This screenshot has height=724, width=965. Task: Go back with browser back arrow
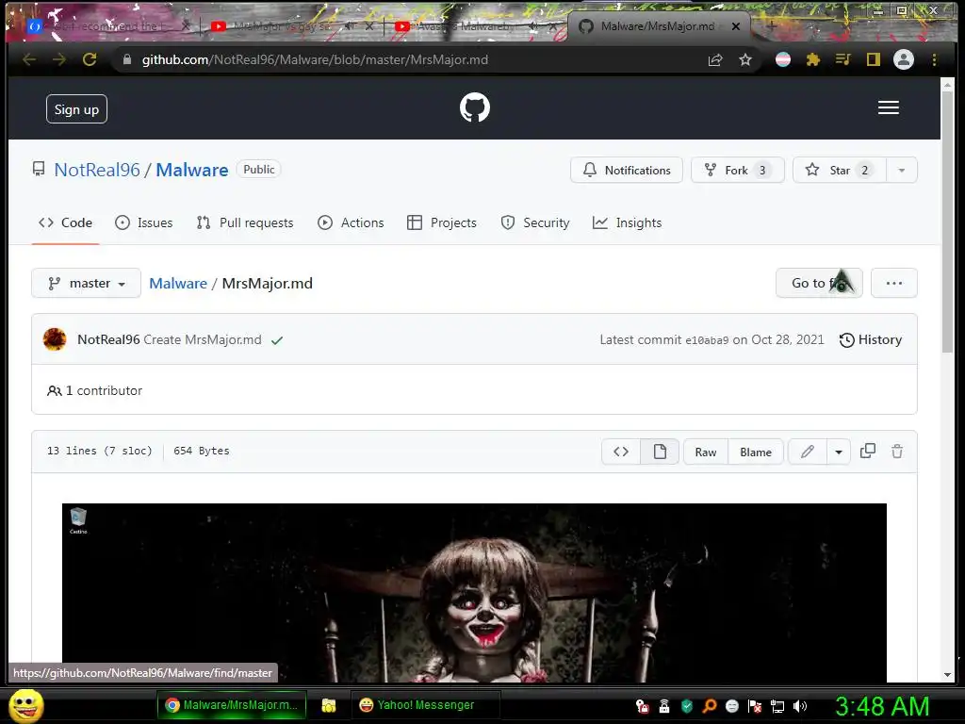pos(29,59)
